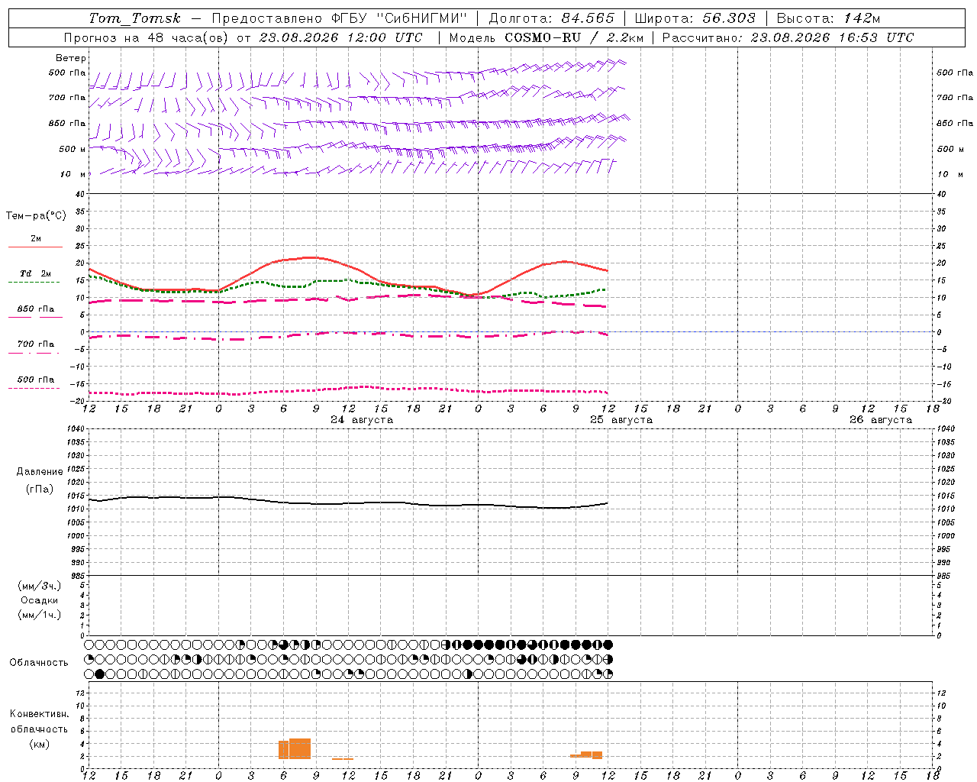Click the '25 августа' date label
977x782 pixels.
[x=621, y=420]
